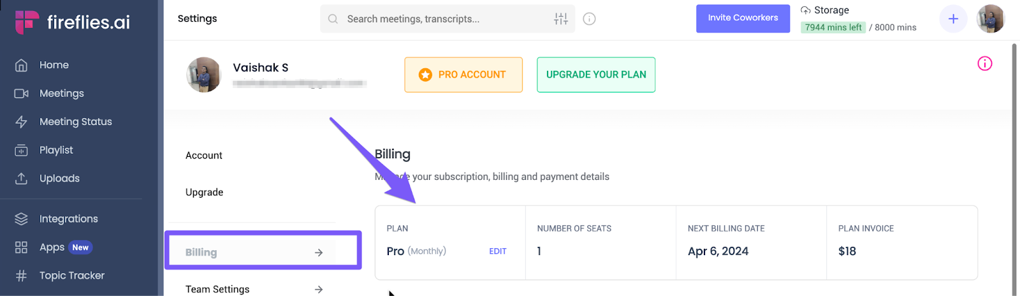This screenshot has width=1020, height=296.
Task: Expand Team Settings arrow
Action: coord(319,290)
